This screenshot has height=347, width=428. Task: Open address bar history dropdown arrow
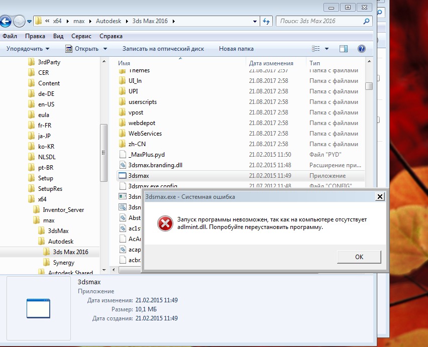255,21
